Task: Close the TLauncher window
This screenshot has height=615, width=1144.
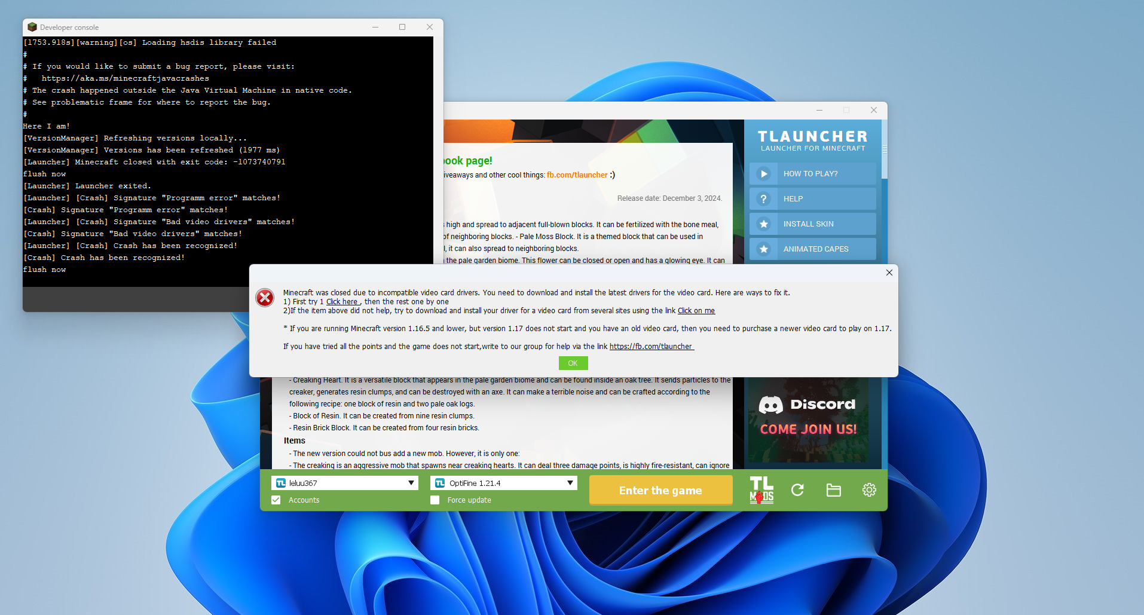Action: coord(874,110)
